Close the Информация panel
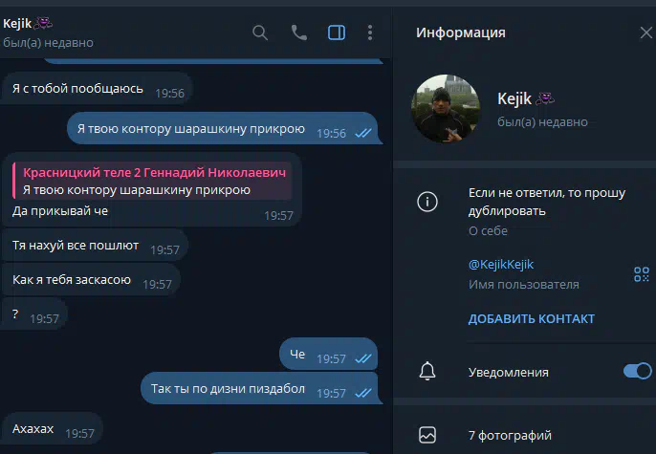 pyautogui.click(x=646, y=32)
